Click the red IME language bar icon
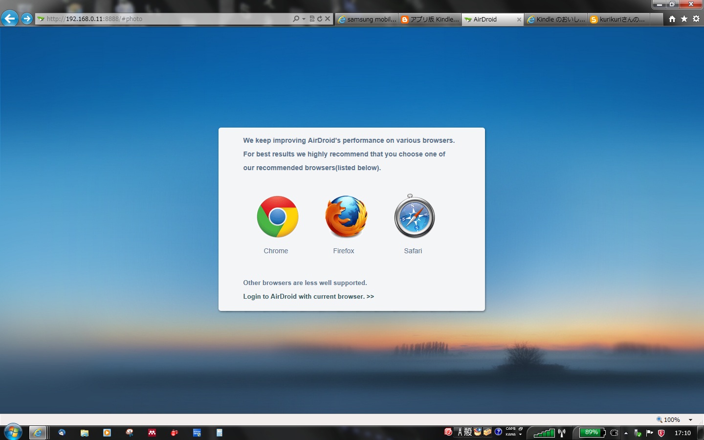This screenshot has width=704, height=440. (448, 432)
